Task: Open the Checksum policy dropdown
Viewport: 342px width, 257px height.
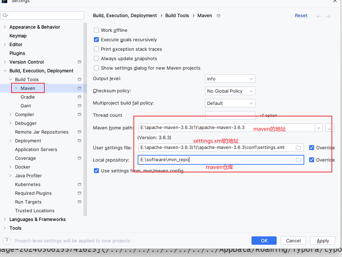Action: click(230, 91)
